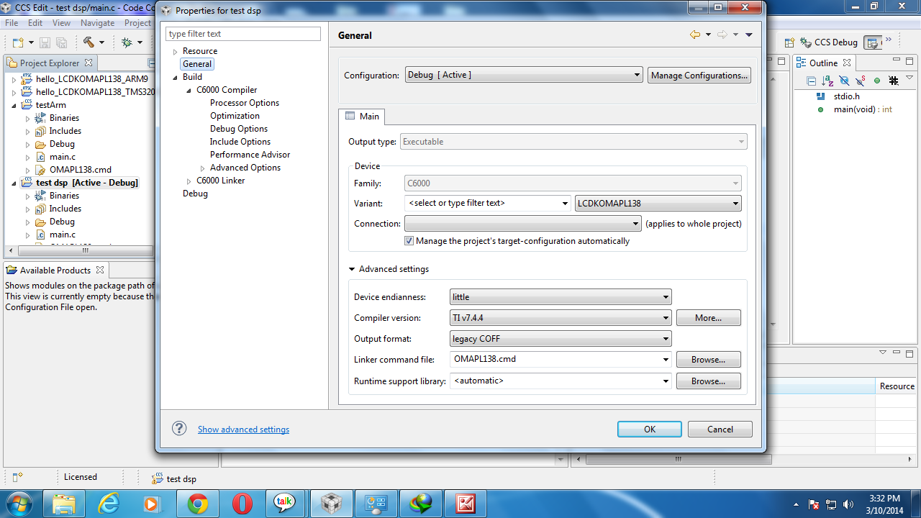Click Show advanced settings link

click(244, 430)
